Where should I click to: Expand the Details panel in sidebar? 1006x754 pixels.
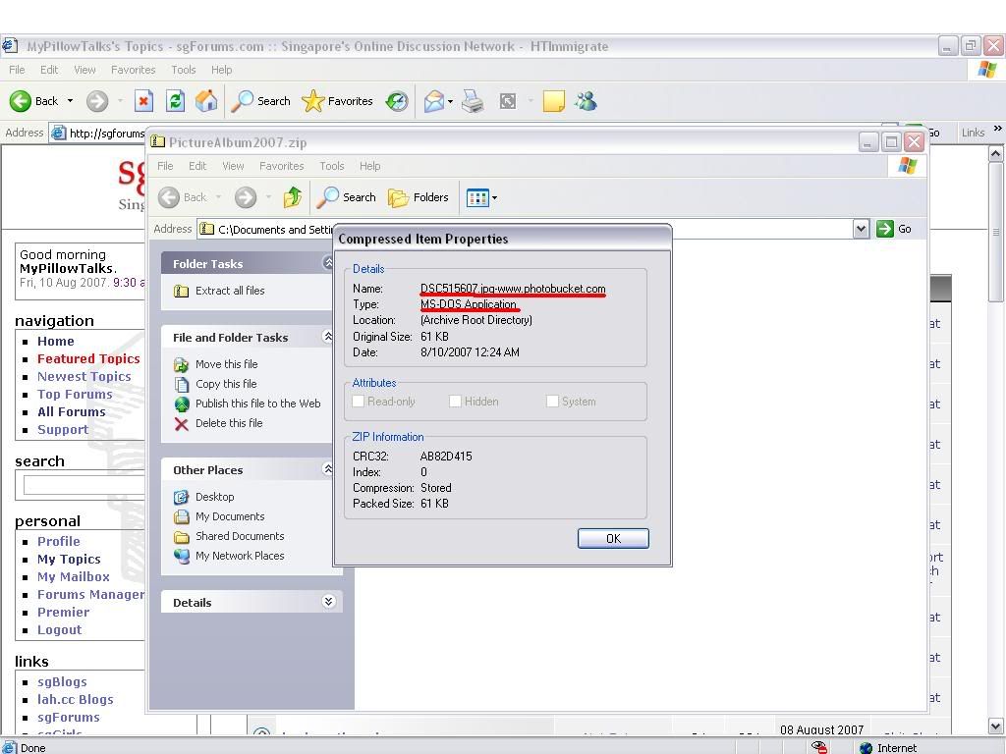329,602
